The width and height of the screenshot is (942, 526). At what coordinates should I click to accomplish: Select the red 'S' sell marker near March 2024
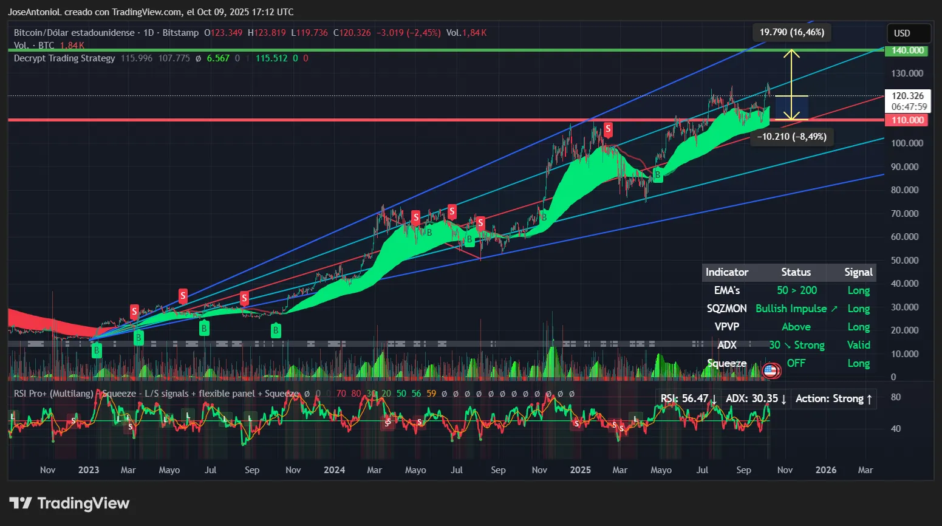pyautogui.click(x=415, y=217)
